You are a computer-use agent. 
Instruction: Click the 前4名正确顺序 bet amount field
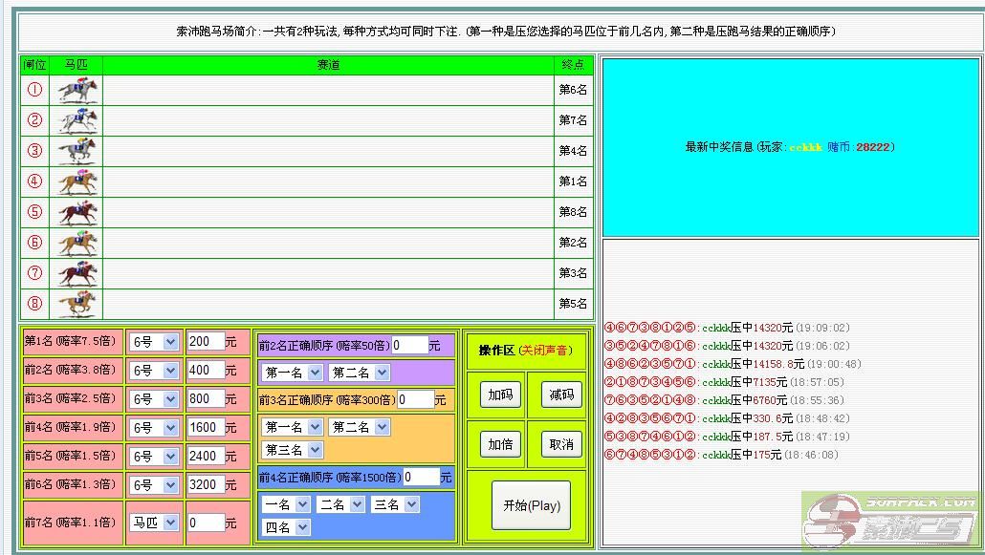[421, 477]
